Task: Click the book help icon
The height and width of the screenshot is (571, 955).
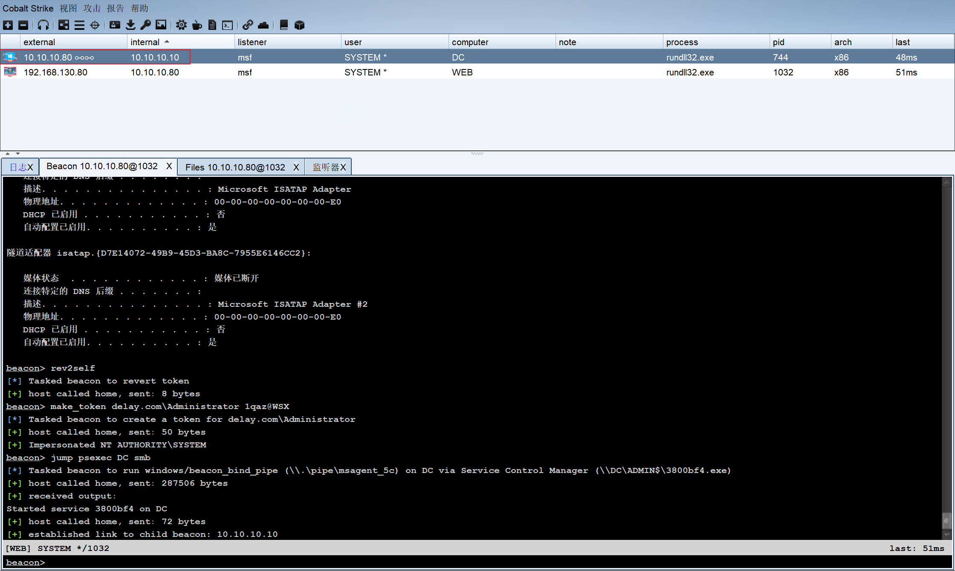Action: point(284,25)
